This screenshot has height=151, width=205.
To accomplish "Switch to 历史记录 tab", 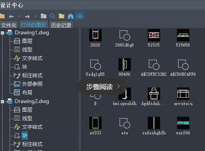I will [61, 25].
